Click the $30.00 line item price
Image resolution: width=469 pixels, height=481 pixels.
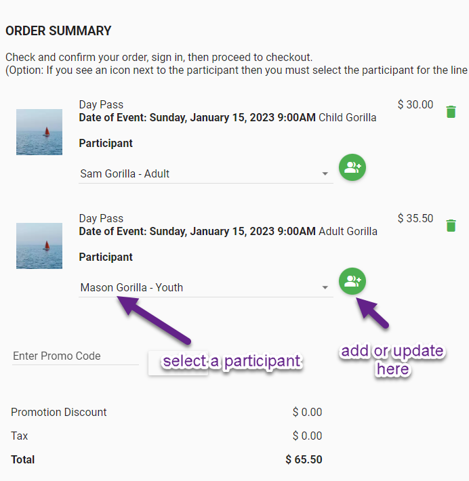(x=415, y=104)
